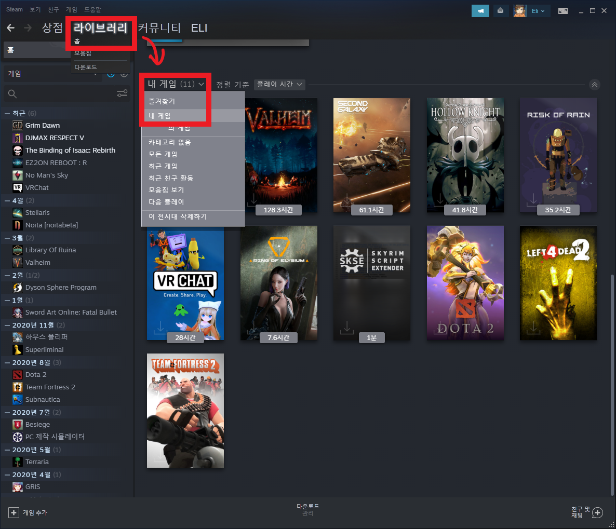
Task: Click the library search input field
Action: 67,94
